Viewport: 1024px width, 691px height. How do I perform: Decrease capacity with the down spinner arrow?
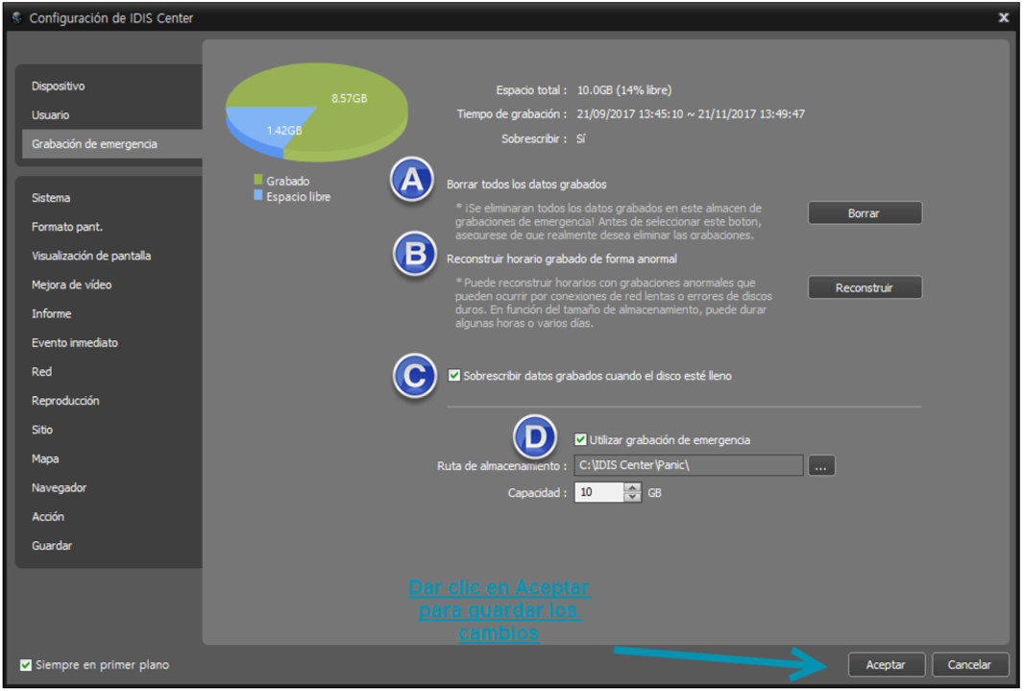click(631, 497)
